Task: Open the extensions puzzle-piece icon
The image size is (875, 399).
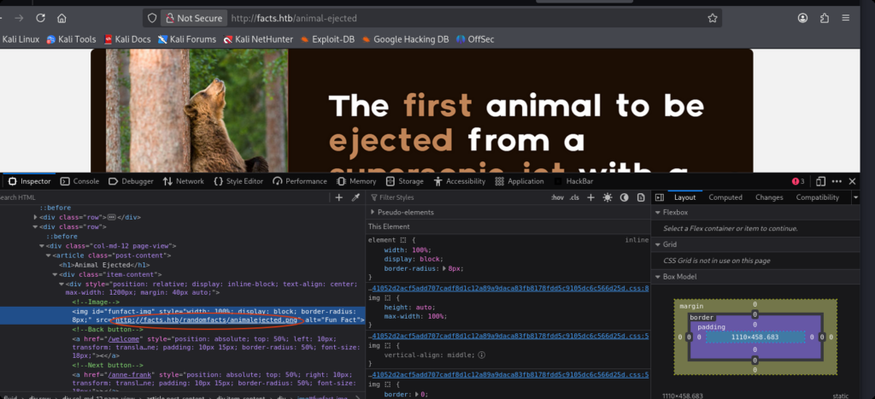Action: click(x=824, y=18)
